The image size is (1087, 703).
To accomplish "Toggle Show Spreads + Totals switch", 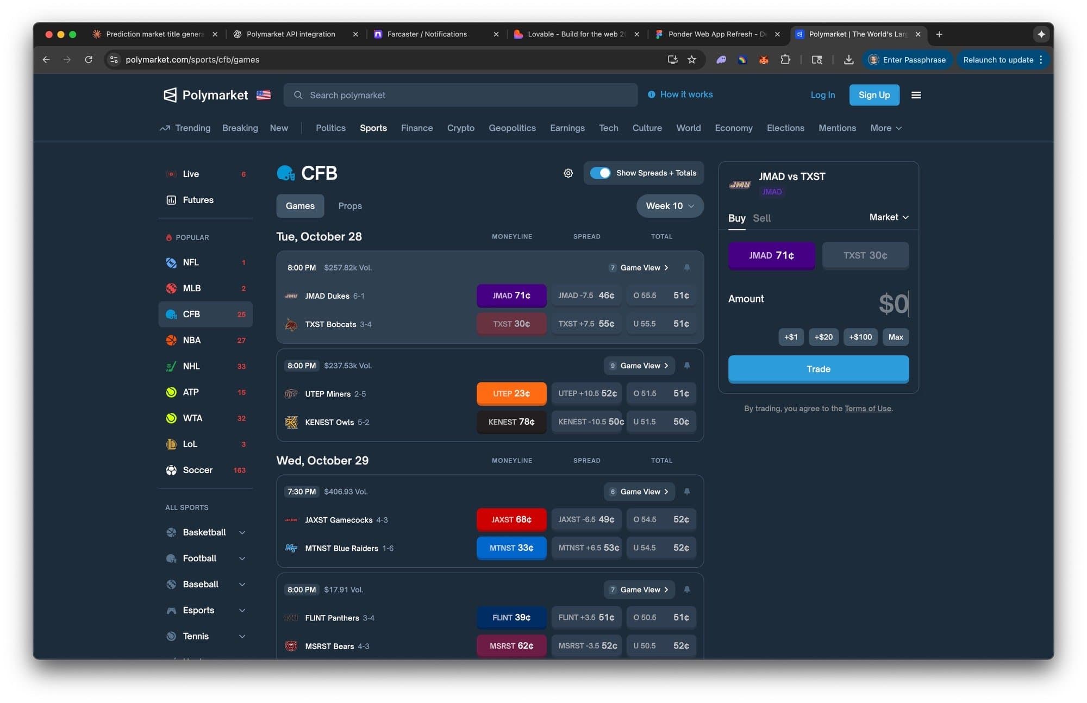I will [601, 173].
